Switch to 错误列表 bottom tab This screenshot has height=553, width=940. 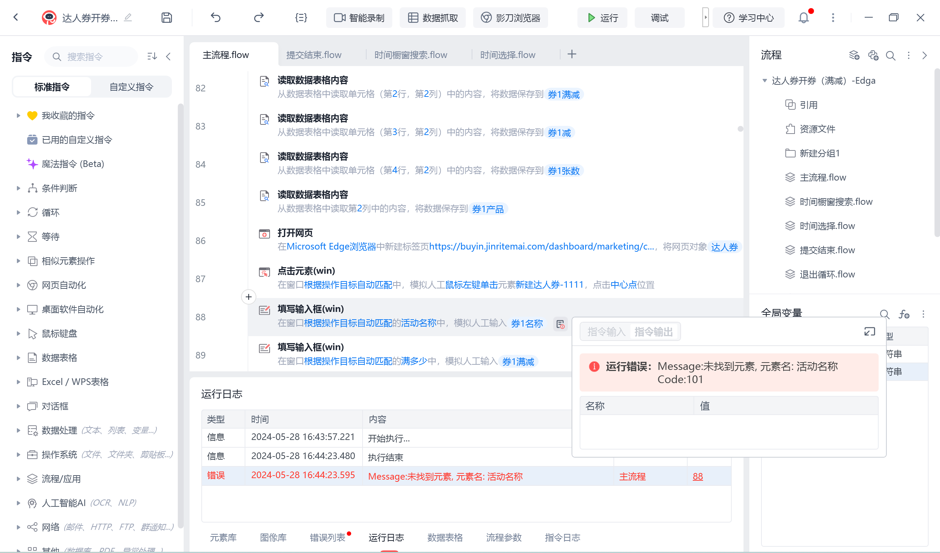coord(327,537)
